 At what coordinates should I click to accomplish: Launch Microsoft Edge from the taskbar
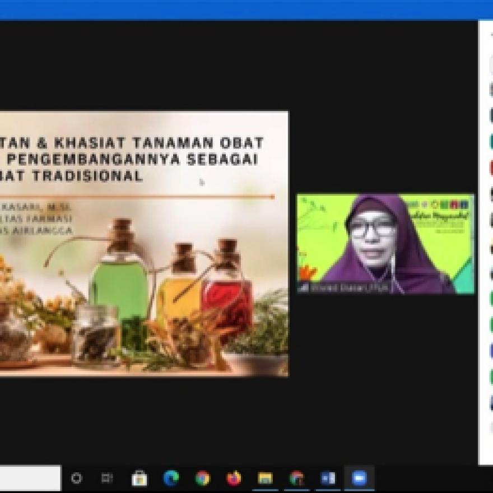[x=171, y=478]
